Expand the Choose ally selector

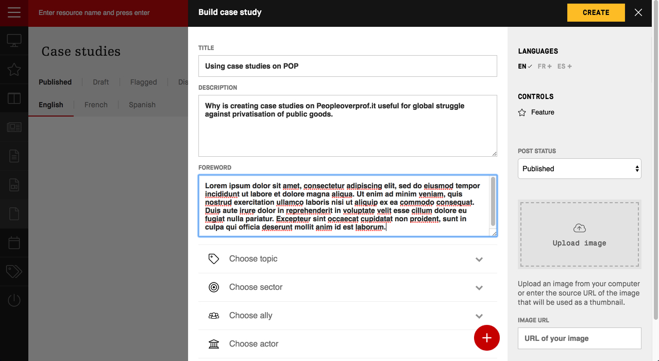click(x=348, y=316)
